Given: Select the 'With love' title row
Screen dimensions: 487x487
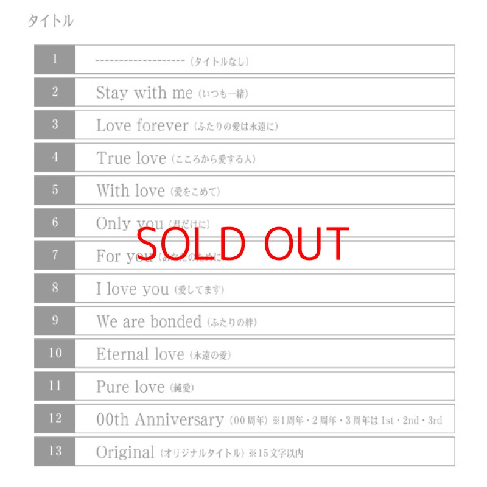Looking at the screenshot, I should [x=158, y=191].
